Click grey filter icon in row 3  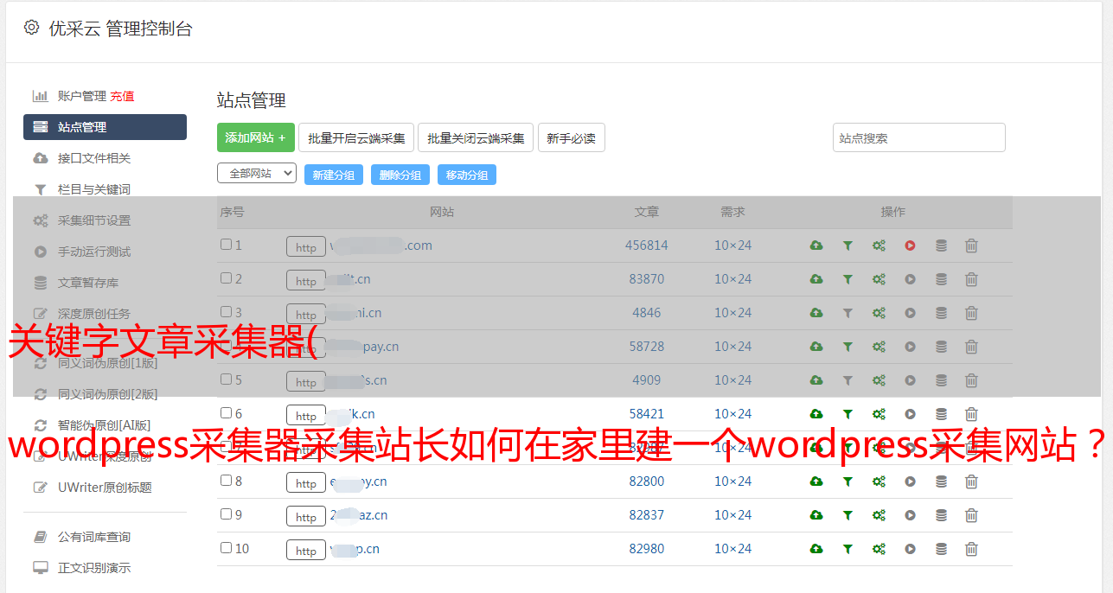[x=848, y=313]
